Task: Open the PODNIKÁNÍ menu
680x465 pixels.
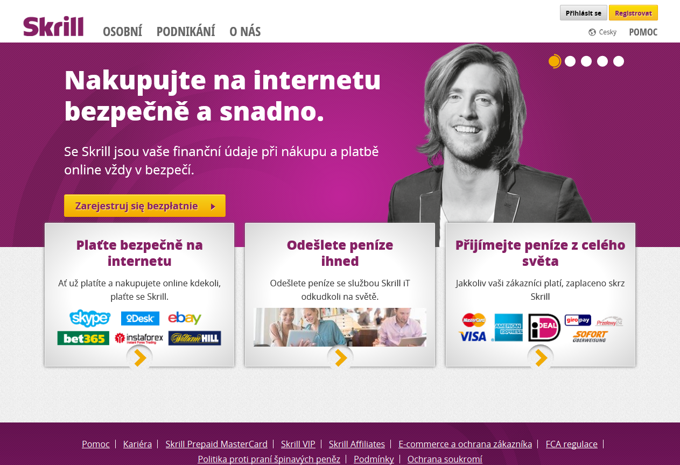Action: pos(186,32)
